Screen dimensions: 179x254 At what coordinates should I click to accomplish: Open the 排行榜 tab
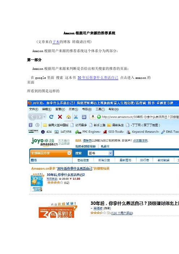click(144, 160)
